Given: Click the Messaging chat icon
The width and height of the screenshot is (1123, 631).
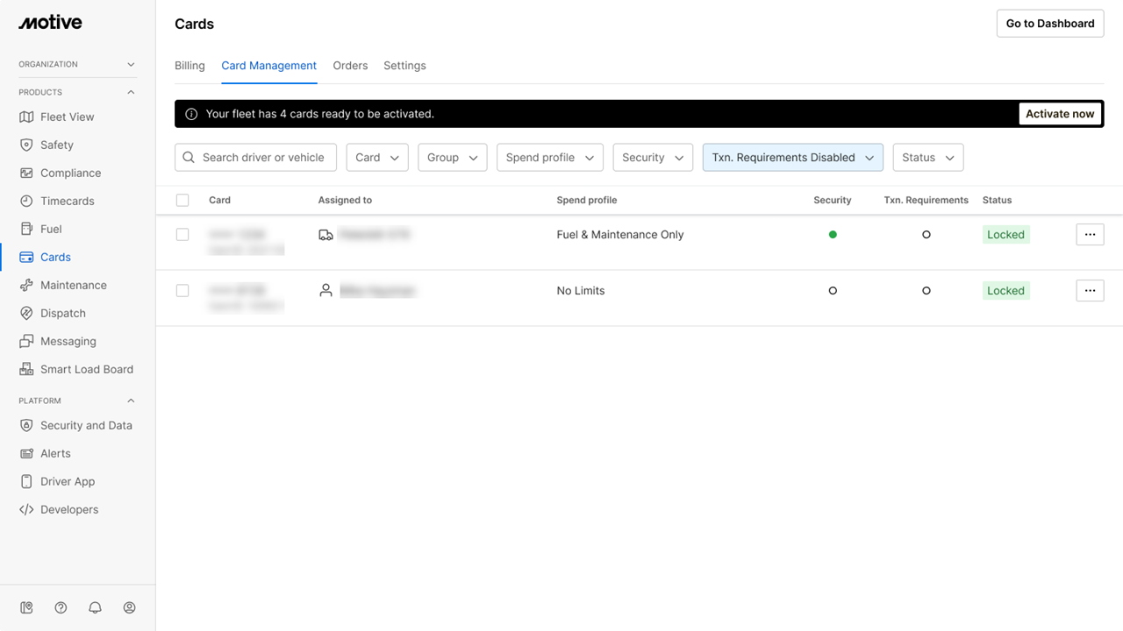Looking at the screenshot, I should (x=26, y=341).
